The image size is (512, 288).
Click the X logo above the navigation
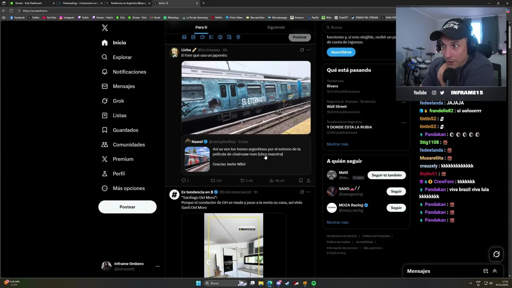105,28
